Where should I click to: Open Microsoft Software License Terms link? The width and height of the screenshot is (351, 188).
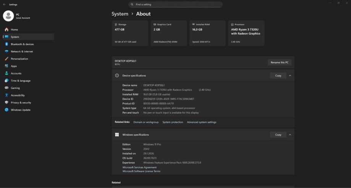141,171
